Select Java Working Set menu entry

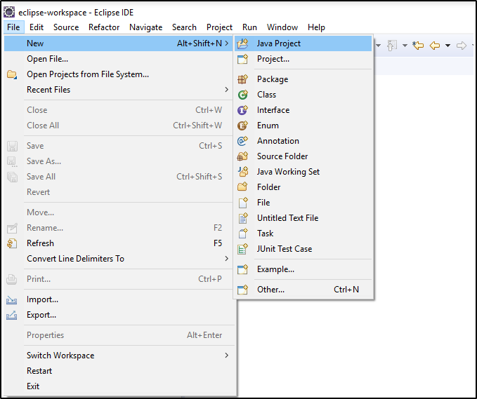[x=303, y=172]
